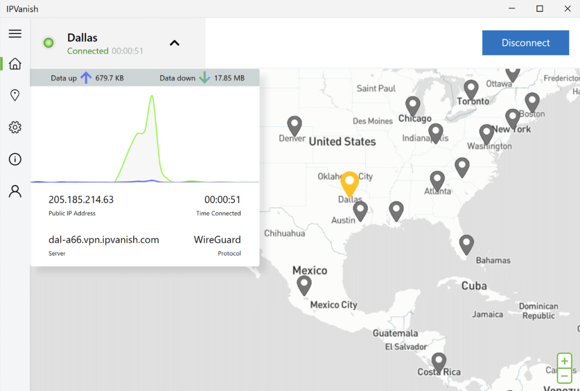Maximize the IPVanish window
This screenshot has width=580, height=391.
(x=540, y=8)
